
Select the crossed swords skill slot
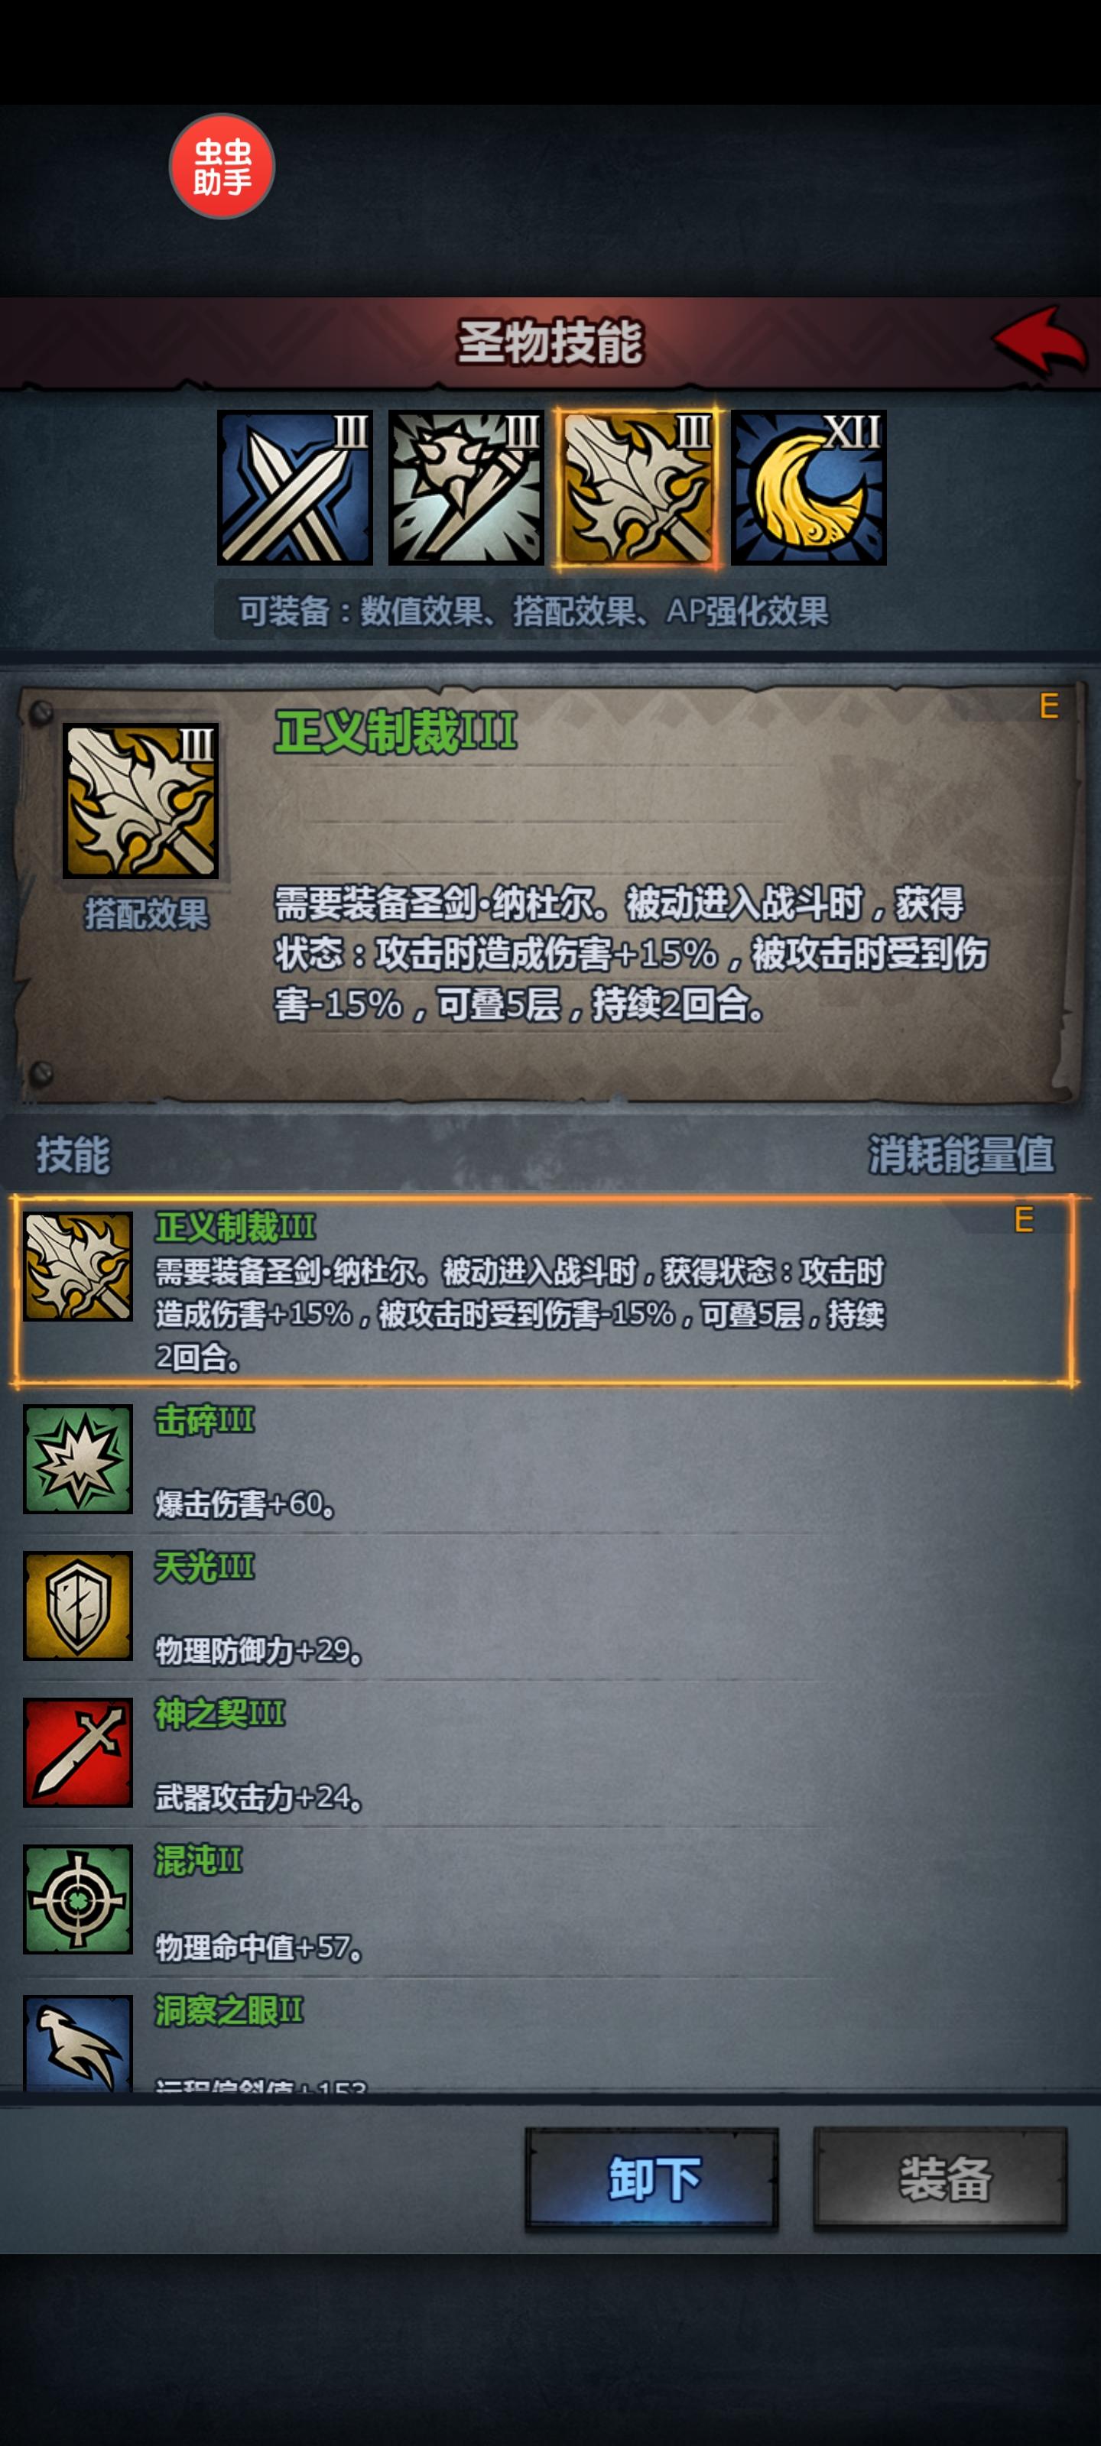click(294, 488)
